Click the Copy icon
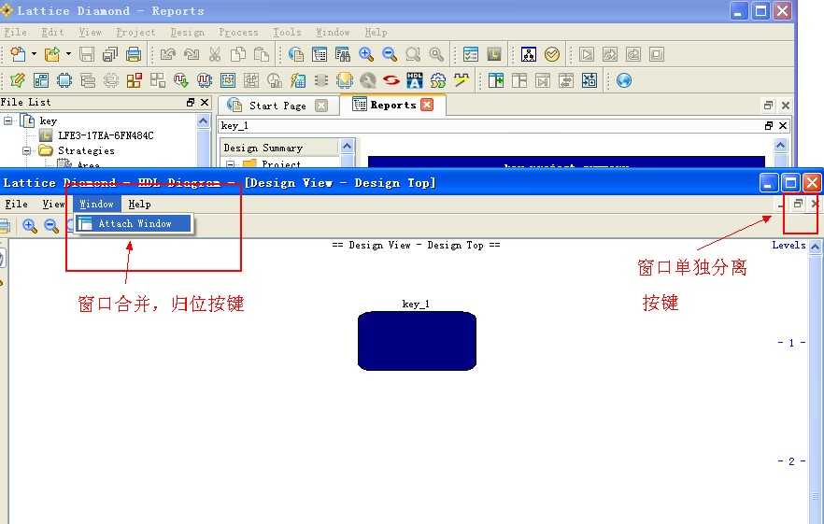The width and height of the screenshot is (824, 524). 238,54
